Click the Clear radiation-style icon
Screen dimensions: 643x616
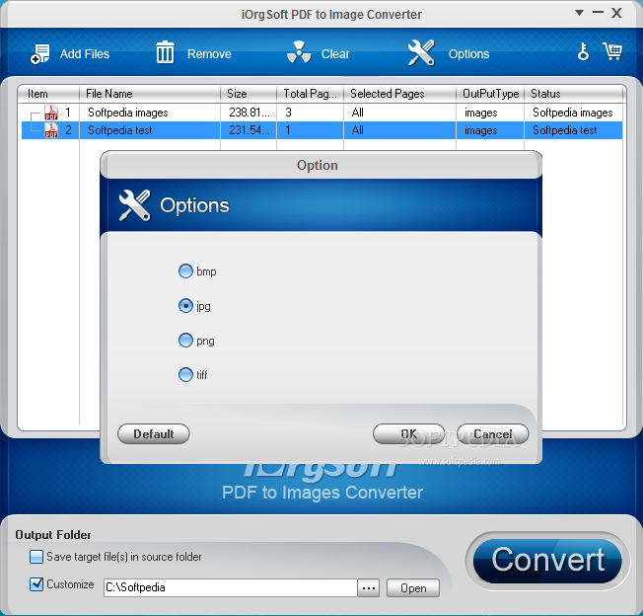299,52
